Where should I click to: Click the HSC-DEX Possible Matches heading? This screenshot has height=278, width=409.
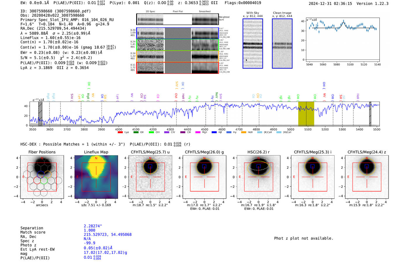click(73, 144)
